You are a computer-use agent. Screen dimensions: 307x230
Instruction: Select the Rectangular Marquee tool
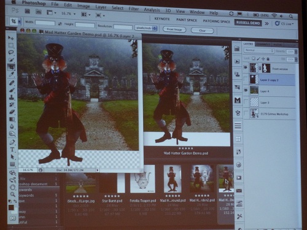point(11,45)
